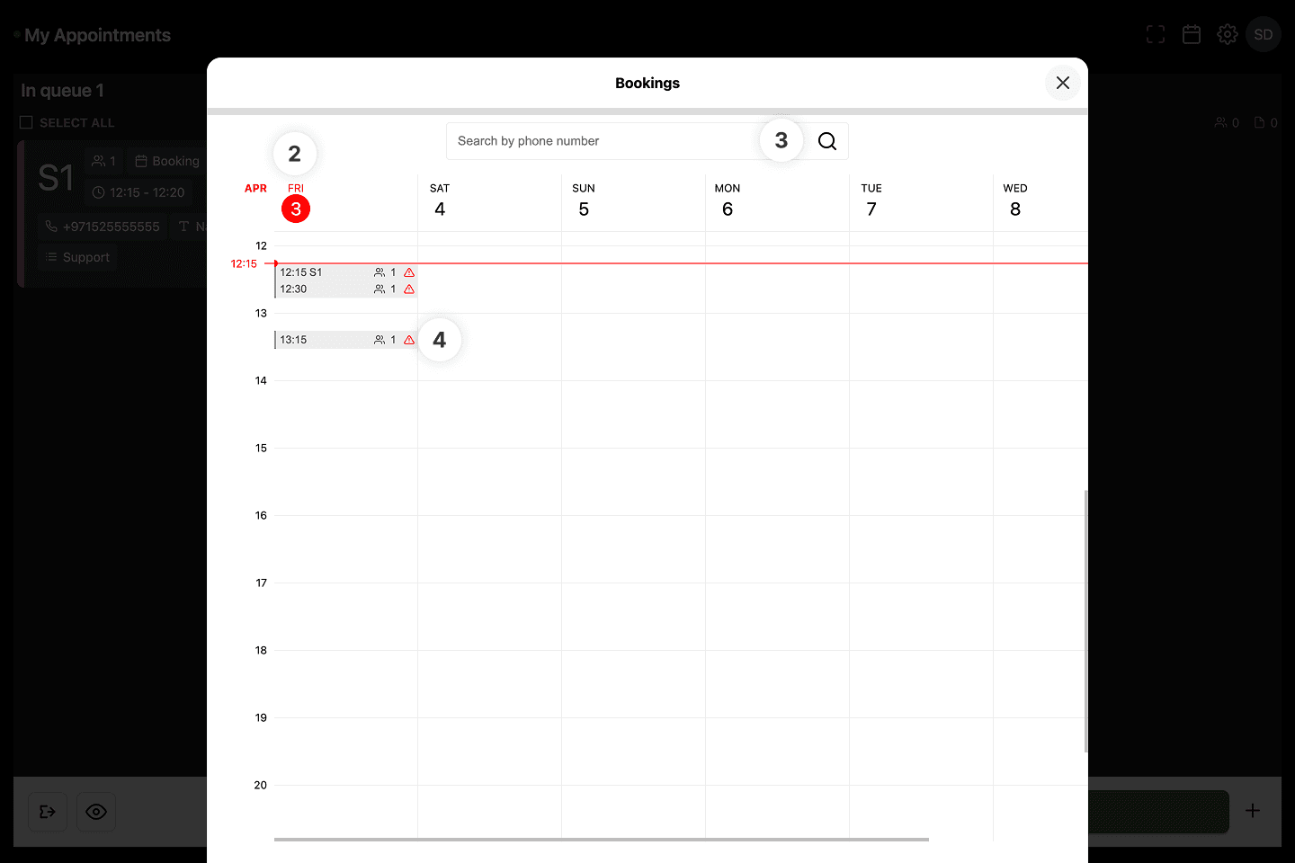The height and width of the screenshot is (863, 1295).
Task: Open the settings gear in the top bar
Action: pyautogui.click(x=1228, y=34)
